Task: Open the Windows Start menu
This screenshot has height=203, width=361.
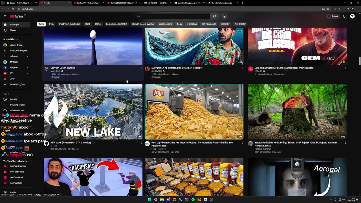Action: pyautogui.click(x=149, y=200)
